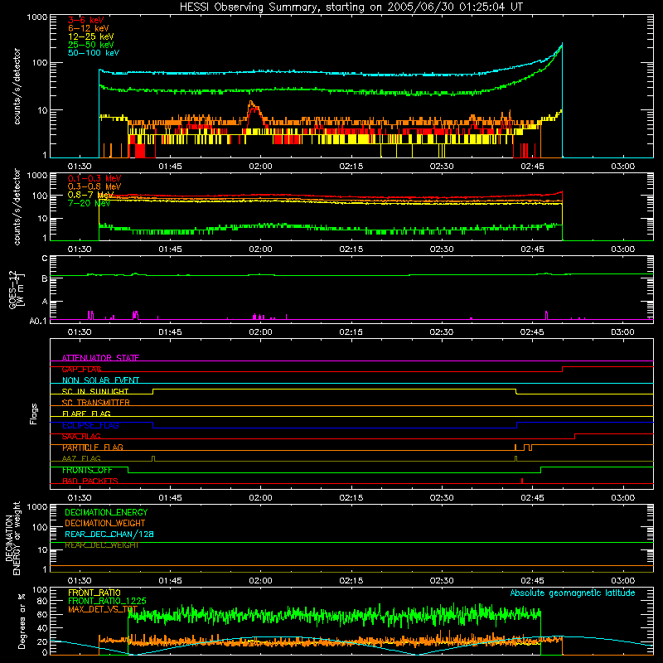The image size is (663, 663).
Task: Click the MAX_DET_VS_TOT legend label
Action: click(x=103, y=609)
